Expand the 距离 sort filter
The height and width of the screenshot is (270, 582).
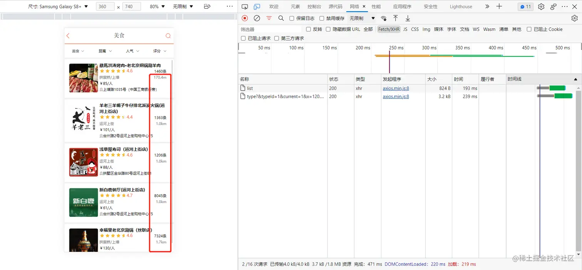pos(105,51)
